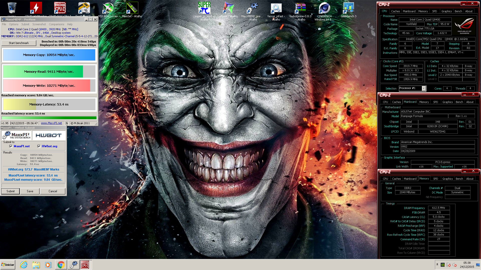The image size is (481, 270).
Task: Click the MaxxPI² The System Bench logo
Action: (x=17, y=135)
